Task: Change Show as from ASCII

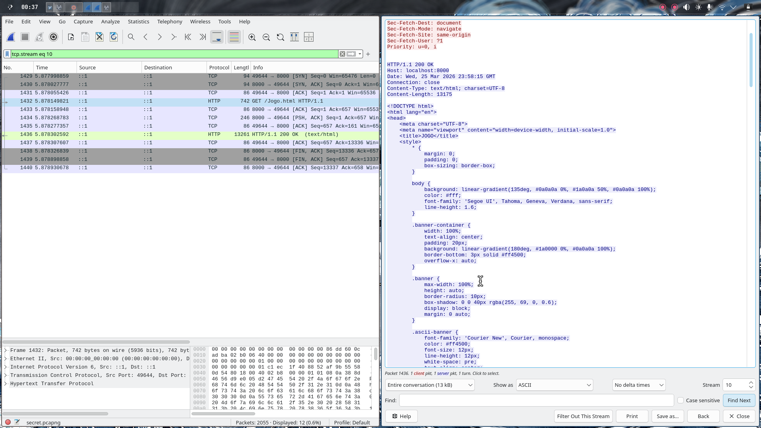Action: pos(554,385)
